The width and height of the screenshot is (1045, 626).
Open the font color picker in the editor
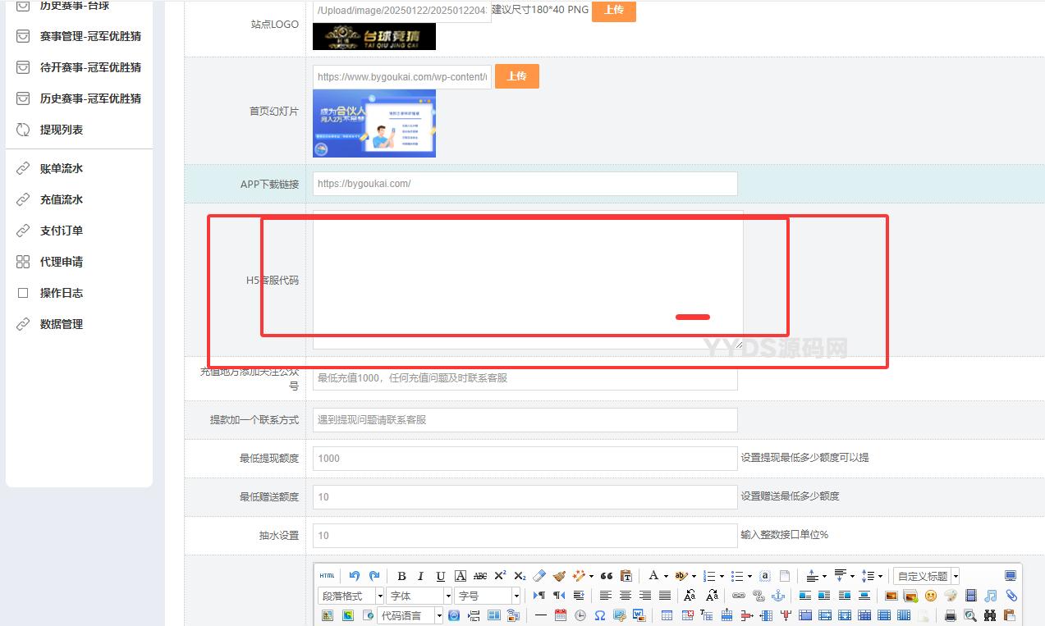[x=654, y=575]
